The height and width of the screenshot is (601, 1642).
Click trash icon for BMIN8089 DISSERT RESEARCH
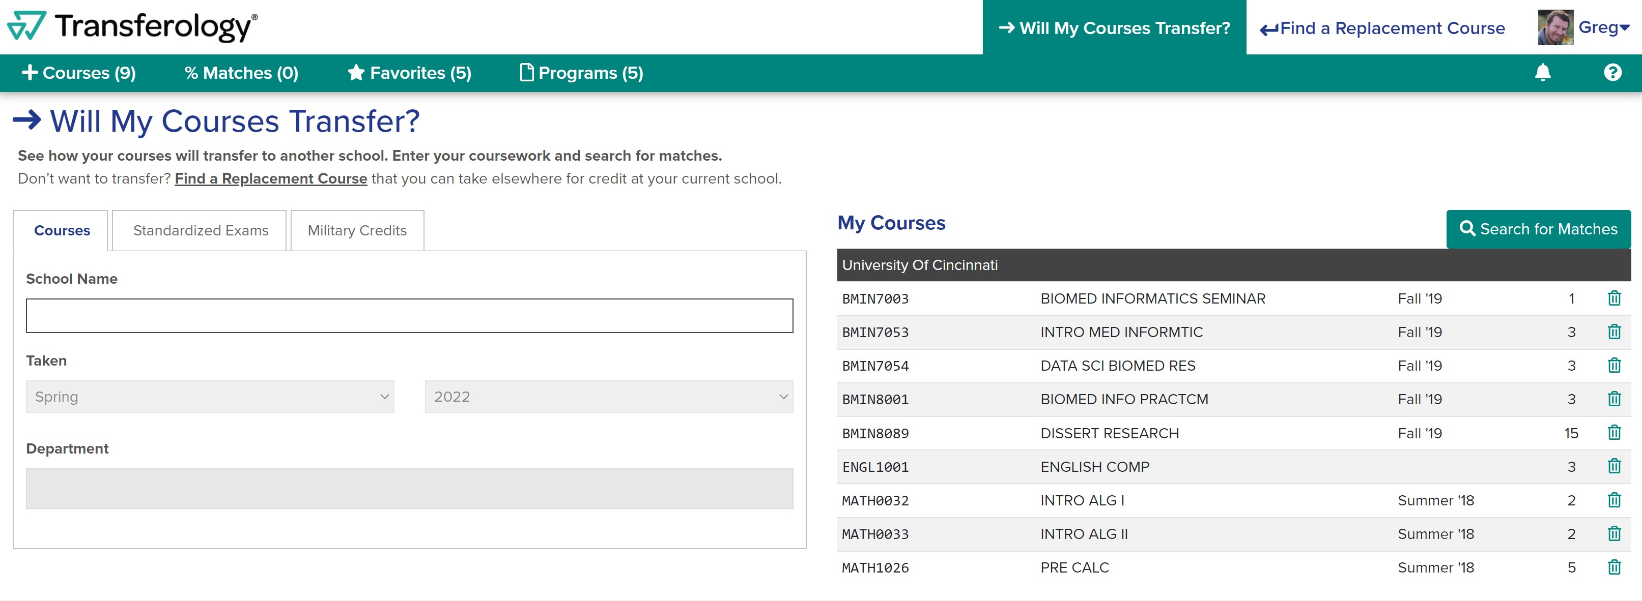pos(1613,433)
